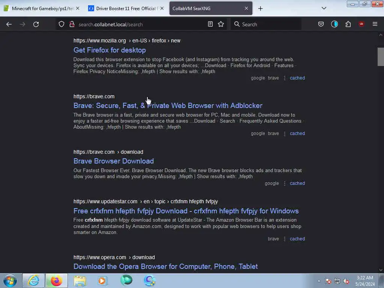
Task: Open cached link for Brave Secure result
Action: pos(297,133)
